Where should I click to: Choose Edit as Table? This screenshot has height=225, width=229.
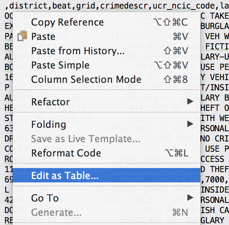pyautogui.click(x=65, y=176)
